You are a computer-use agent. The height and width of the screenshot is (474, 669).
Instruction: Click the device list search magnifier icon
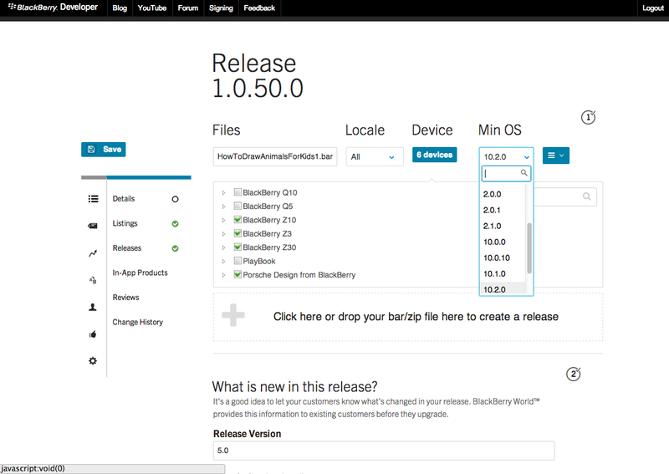pyautogui.click(x=587, y=196)
